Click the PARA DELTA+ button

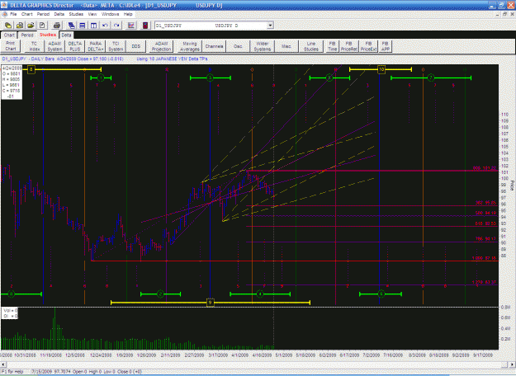point(96,46)
